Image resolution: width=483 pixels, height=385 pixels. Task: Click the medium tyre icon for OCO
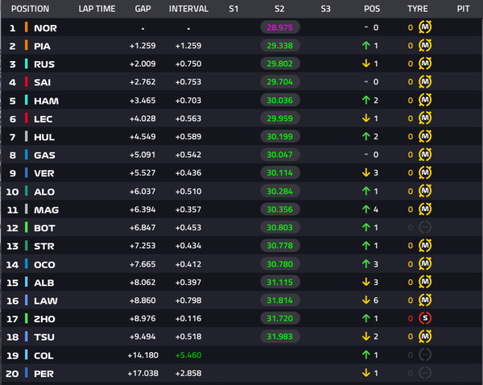[x=425, y=263]
